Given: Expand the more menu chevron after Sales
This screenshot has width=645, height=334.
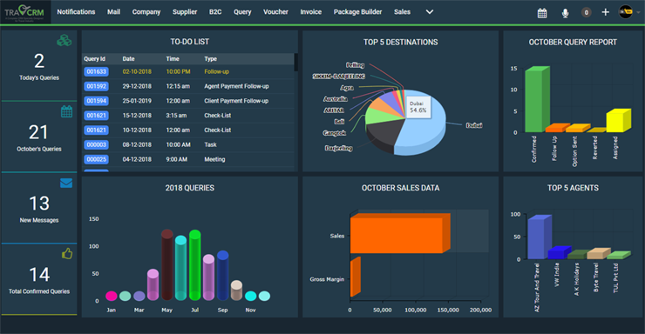Looking at the screenshot, I should pyautogui.click(x=430, y=12).
